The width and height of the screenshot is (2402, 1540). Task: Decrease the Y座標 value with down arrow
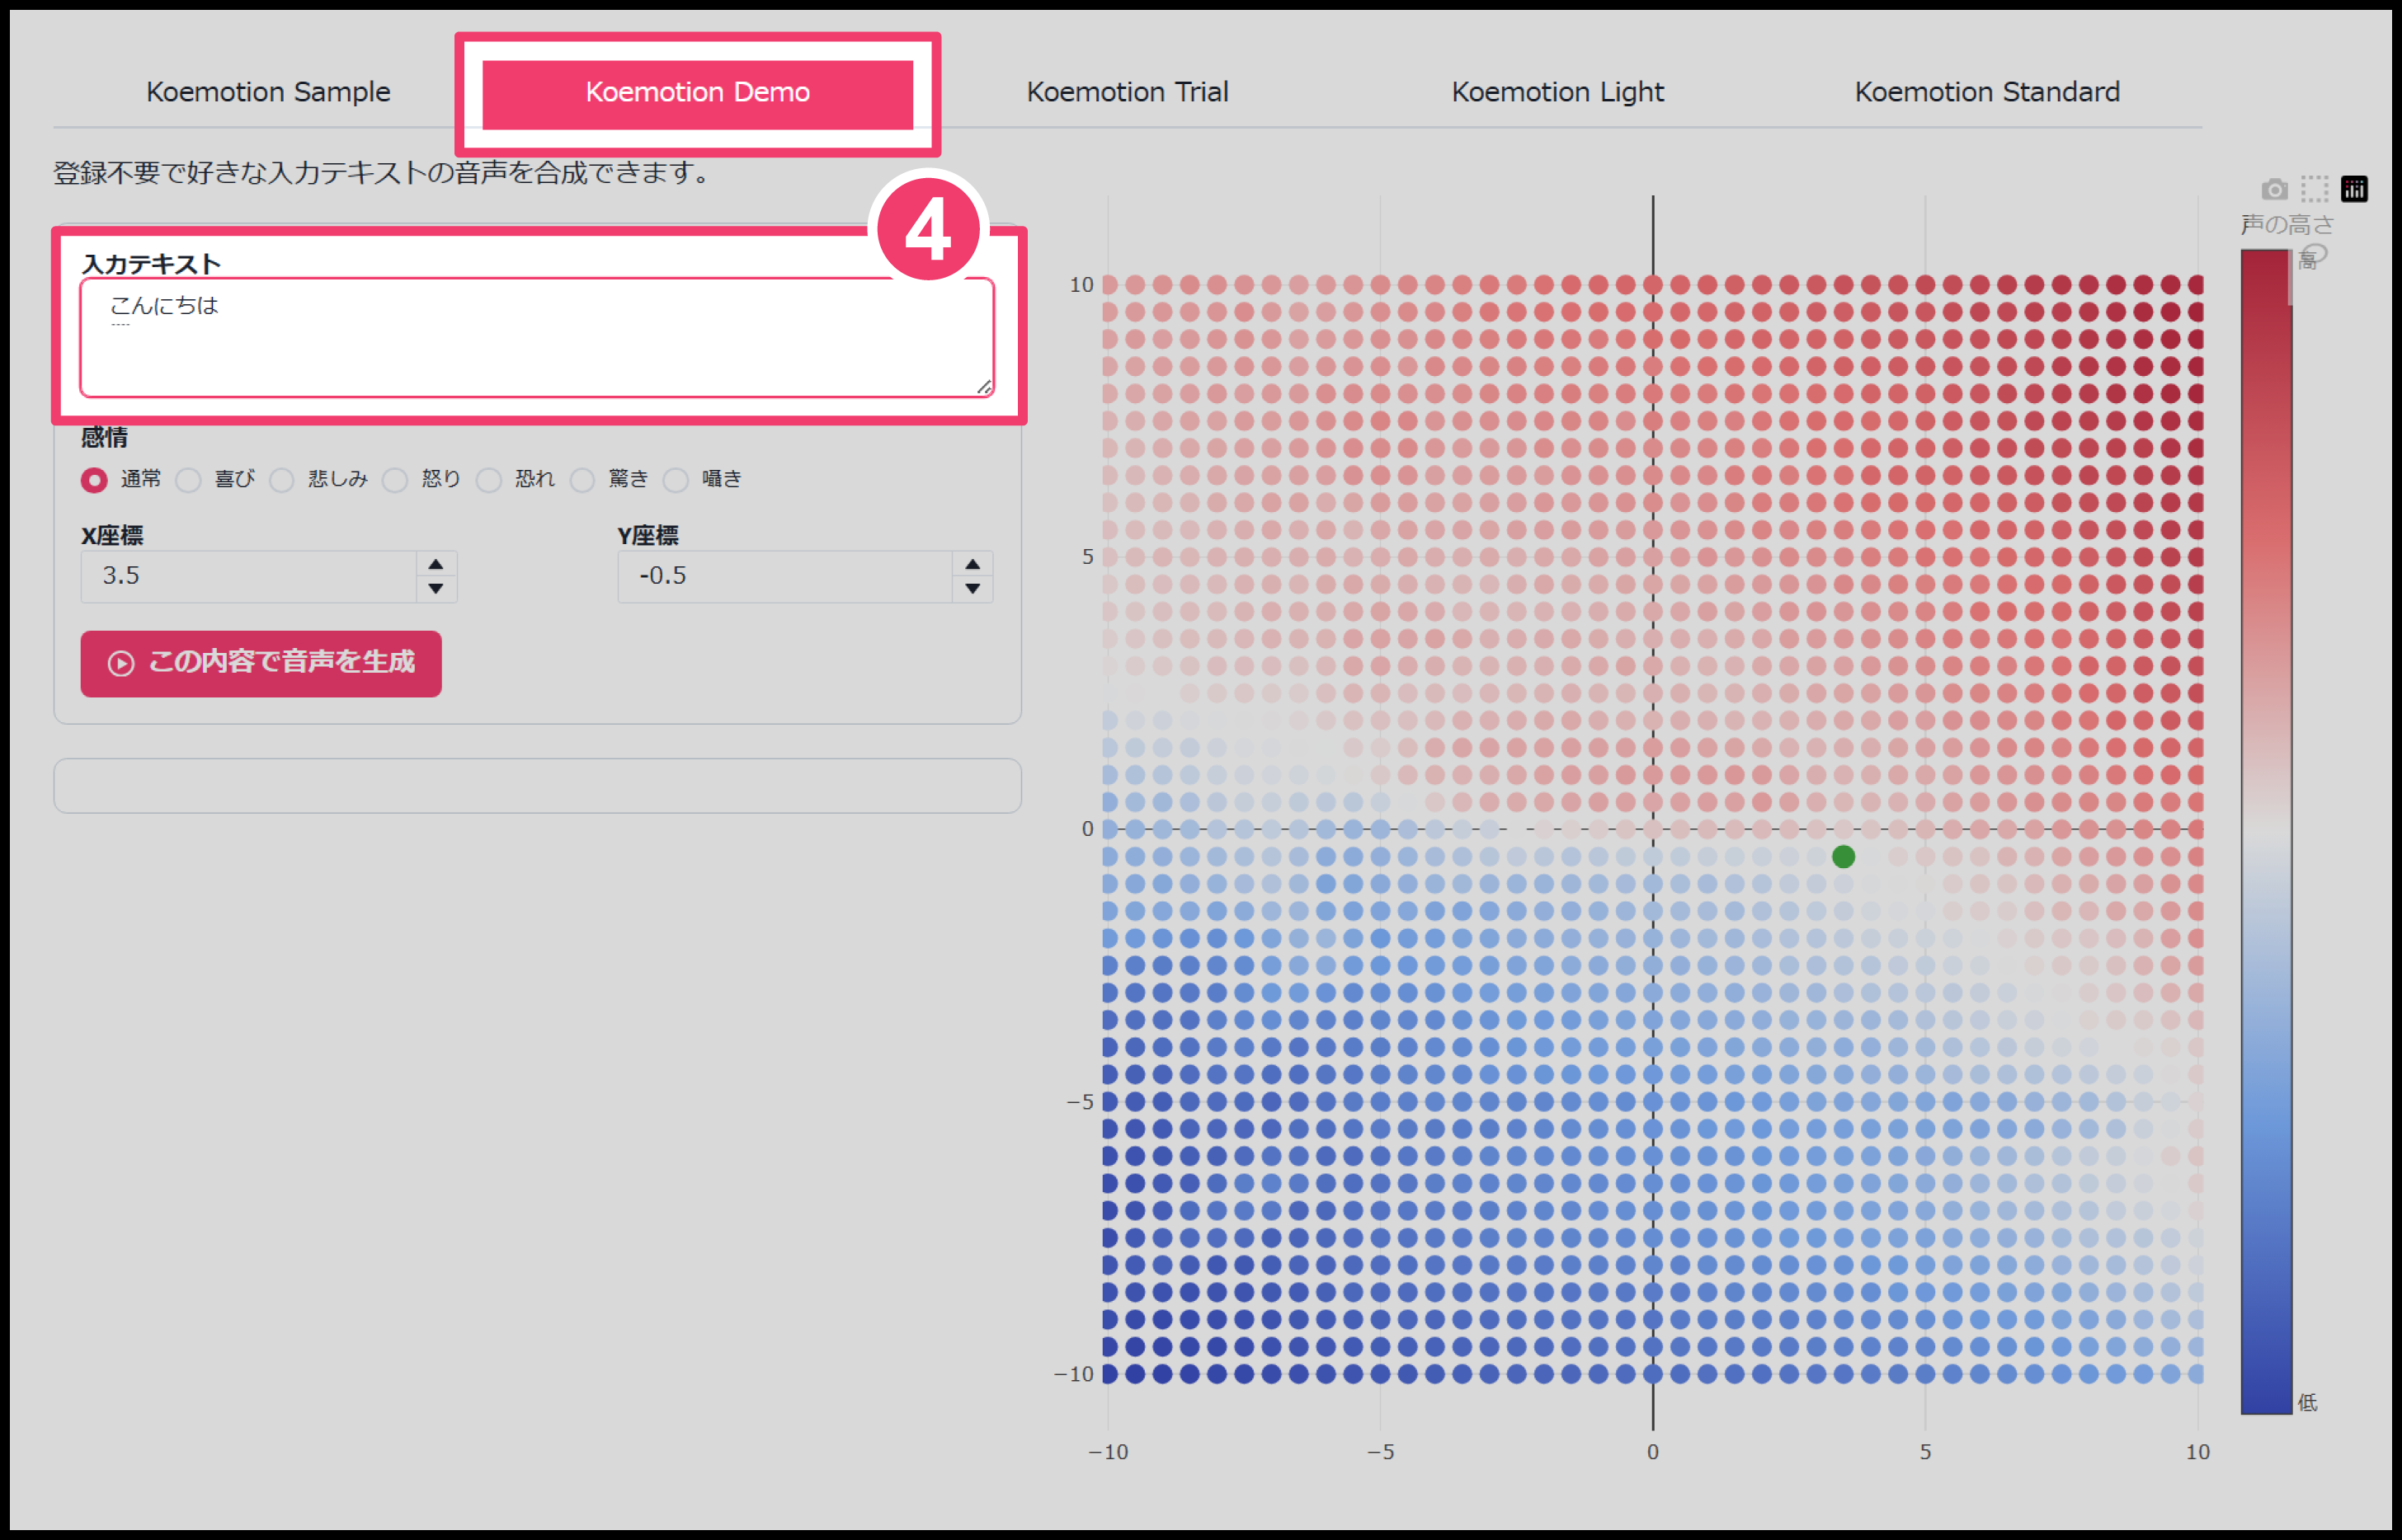click(x=973, y=589)
